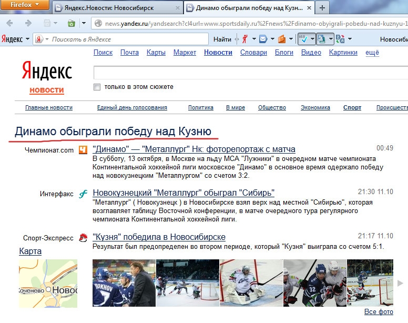Go to Спорт category
Image resolution: width=408 pixels, height=323 pixels.
(352, 107)
